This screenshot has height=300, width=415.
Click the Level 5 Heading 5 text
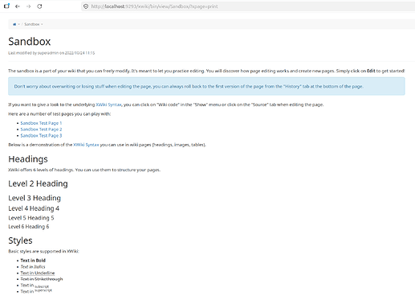click(x=31, y=218)
